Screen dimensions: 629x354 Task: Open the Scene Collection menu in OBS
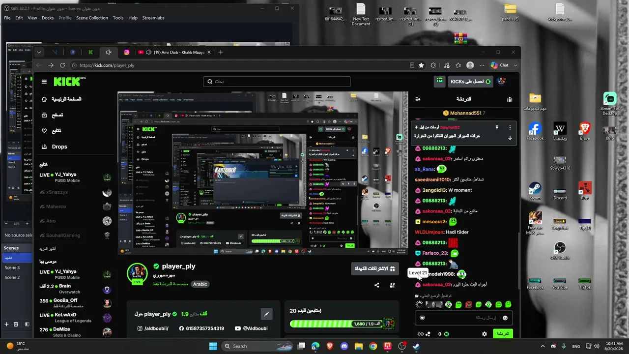click(x=92, y=18)
